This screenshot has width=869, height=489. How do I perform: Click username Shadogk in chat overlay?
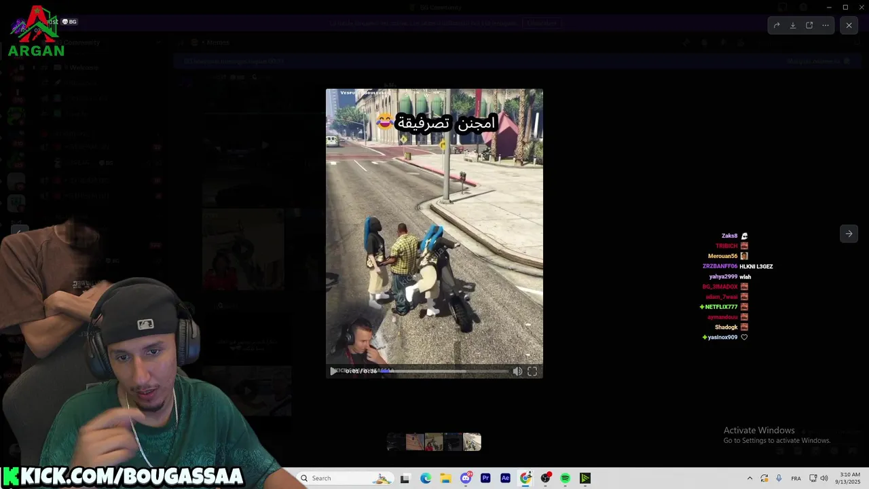[726, 327]
